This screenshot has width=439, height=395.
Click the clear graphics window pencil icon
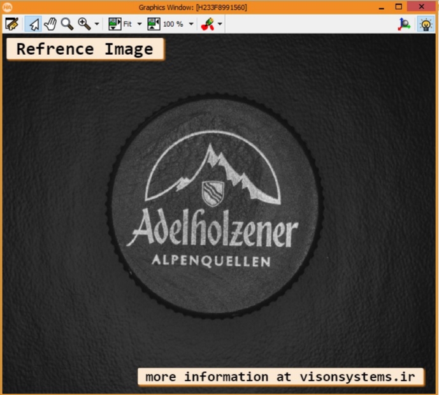coord(11,24)
